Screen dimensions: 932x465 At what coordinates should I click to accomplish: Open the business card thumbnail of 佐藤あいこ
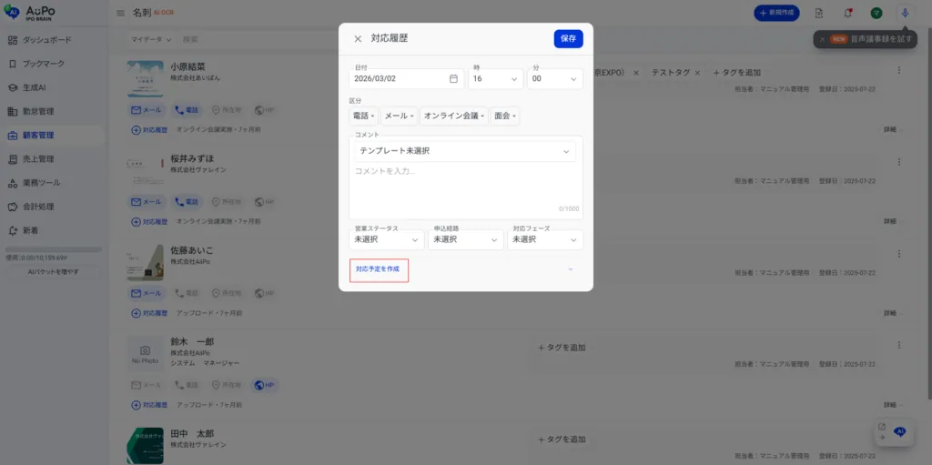pos(145,262)
